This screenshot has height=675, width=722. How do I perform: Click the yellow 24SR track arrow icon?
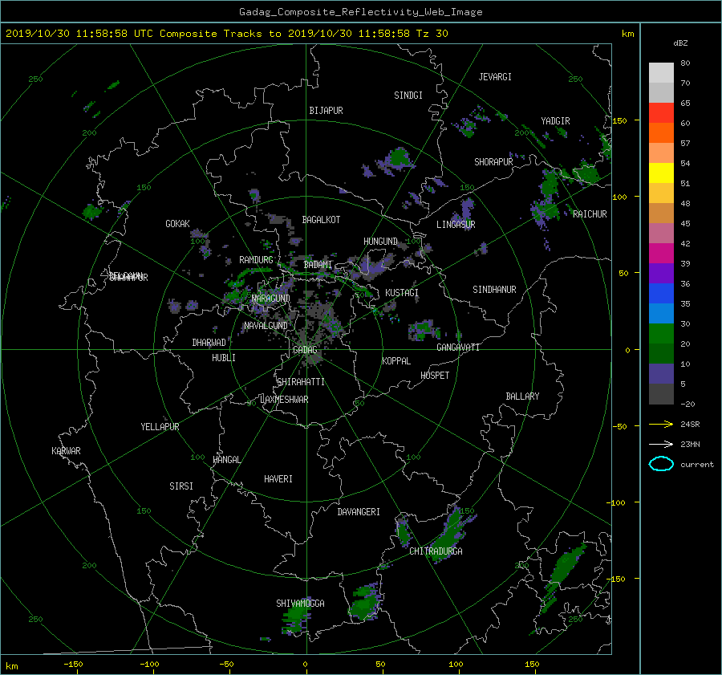click(661, 424)
